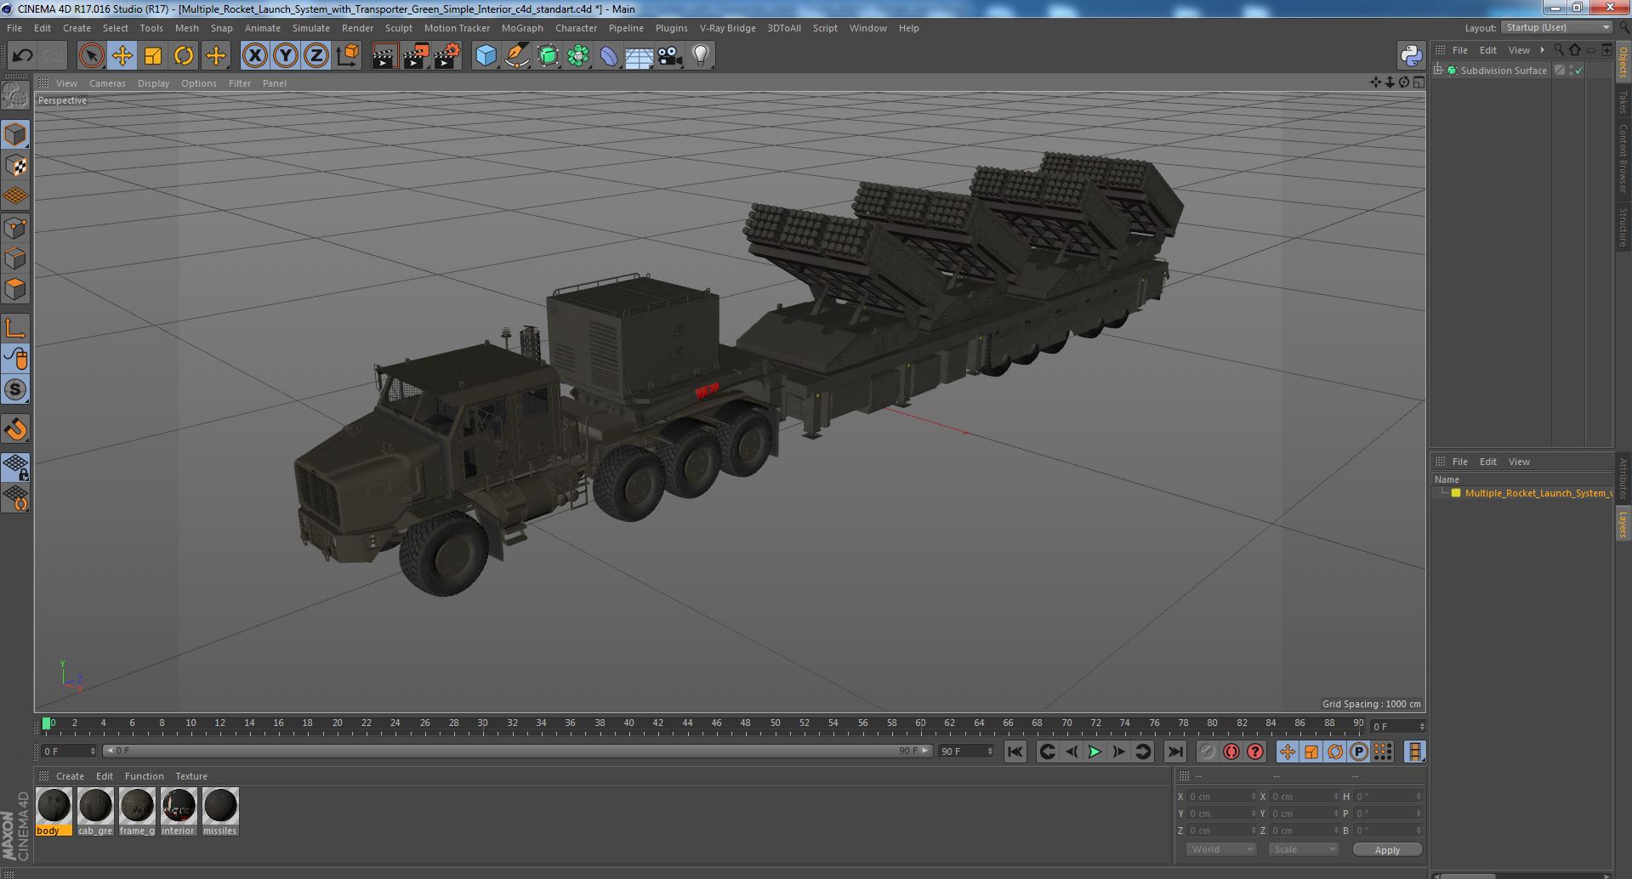Open the deformer objects icon

point(609,56)
